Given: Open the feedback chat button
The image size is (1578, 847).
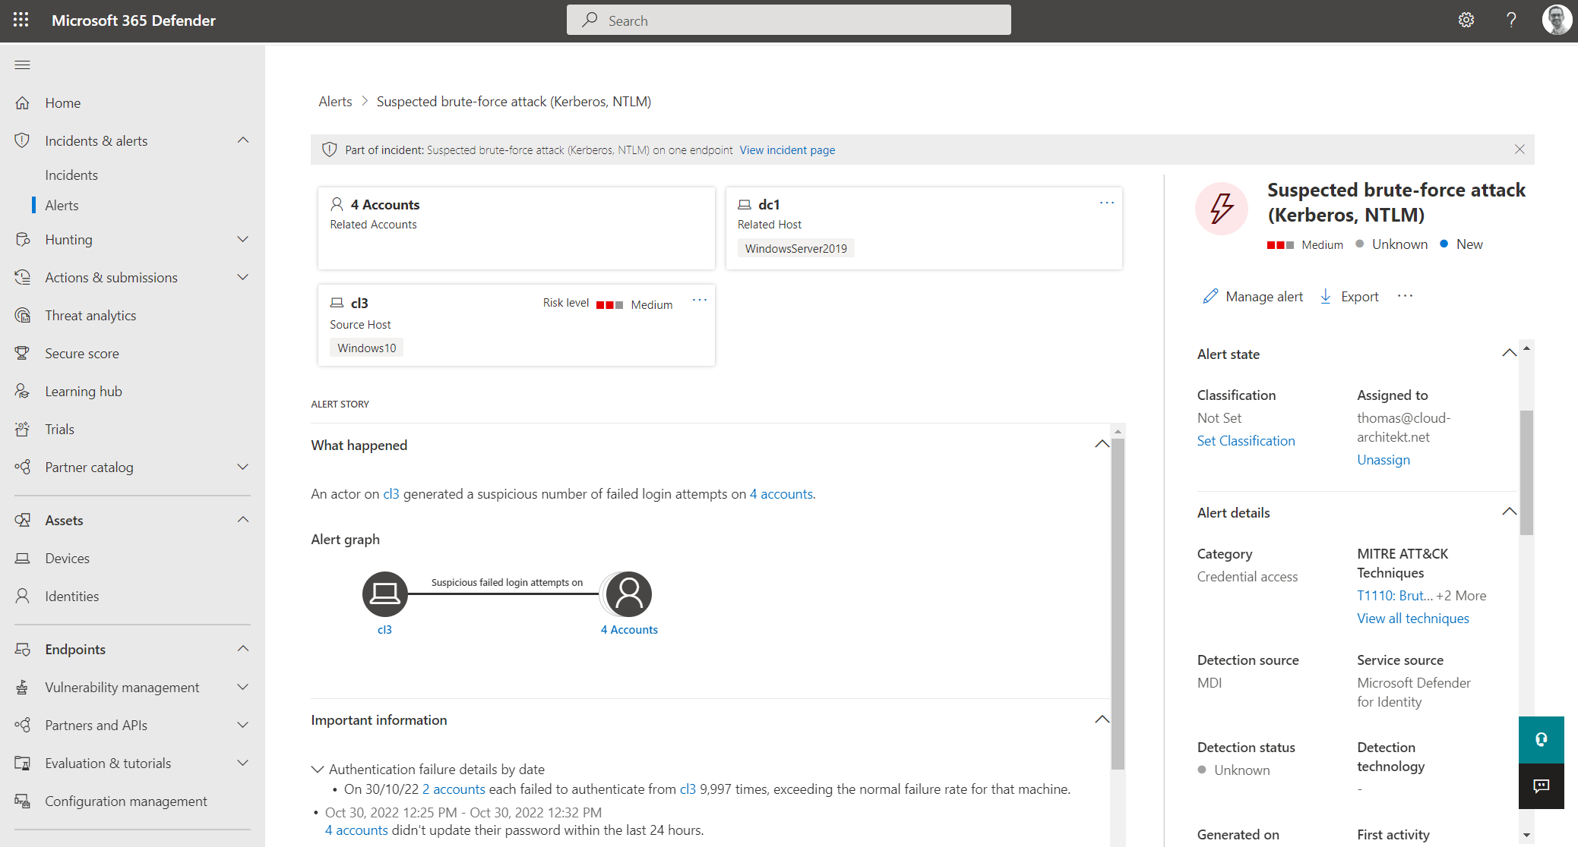Looking at the screenshot, I should click(x=1541, y=786).
